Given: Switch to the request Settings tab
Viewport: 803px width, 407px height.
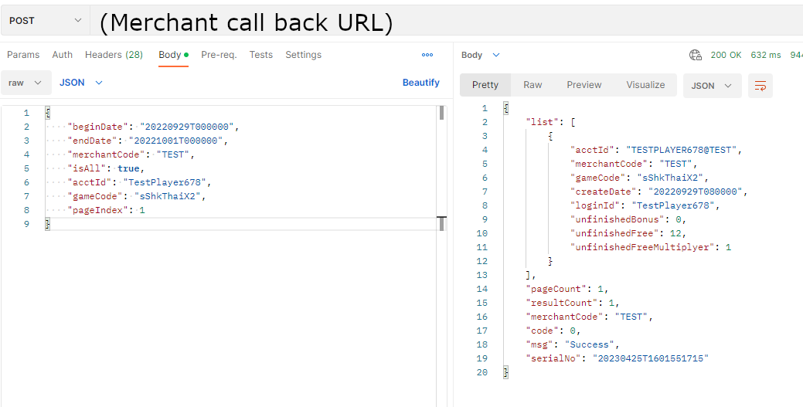Looking at the screenshot, I should (303, 55).
